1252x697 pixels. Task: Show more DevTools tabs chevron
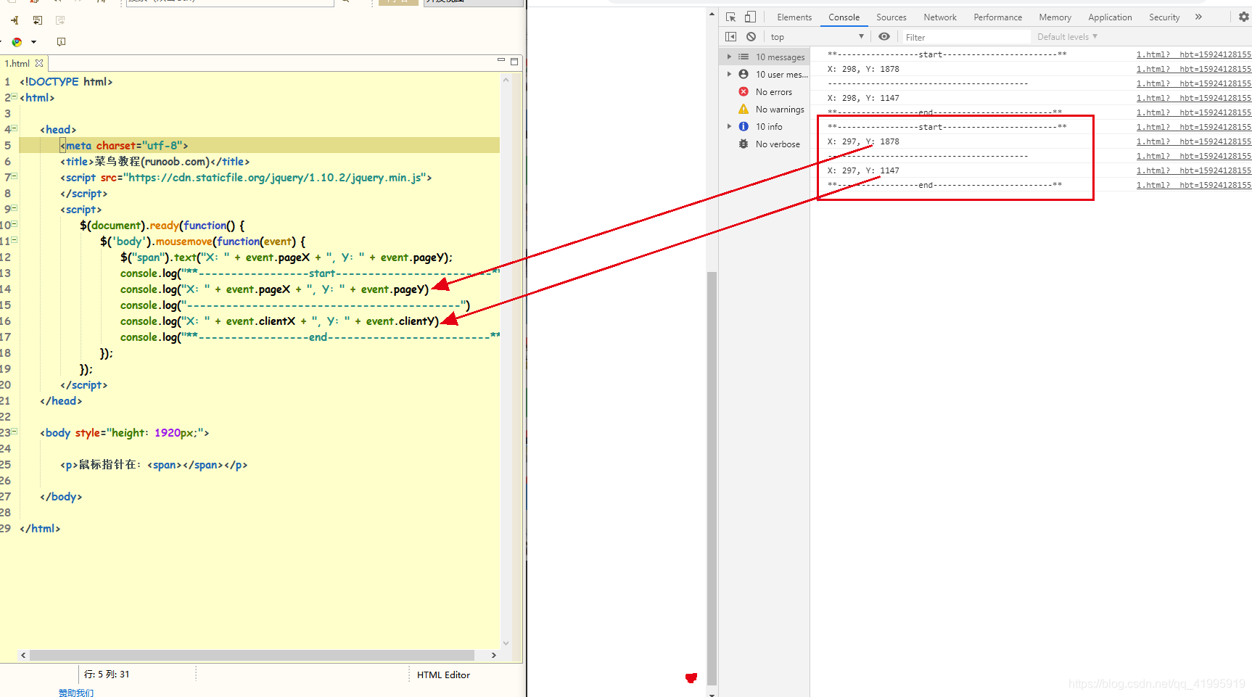point(1198,17)
